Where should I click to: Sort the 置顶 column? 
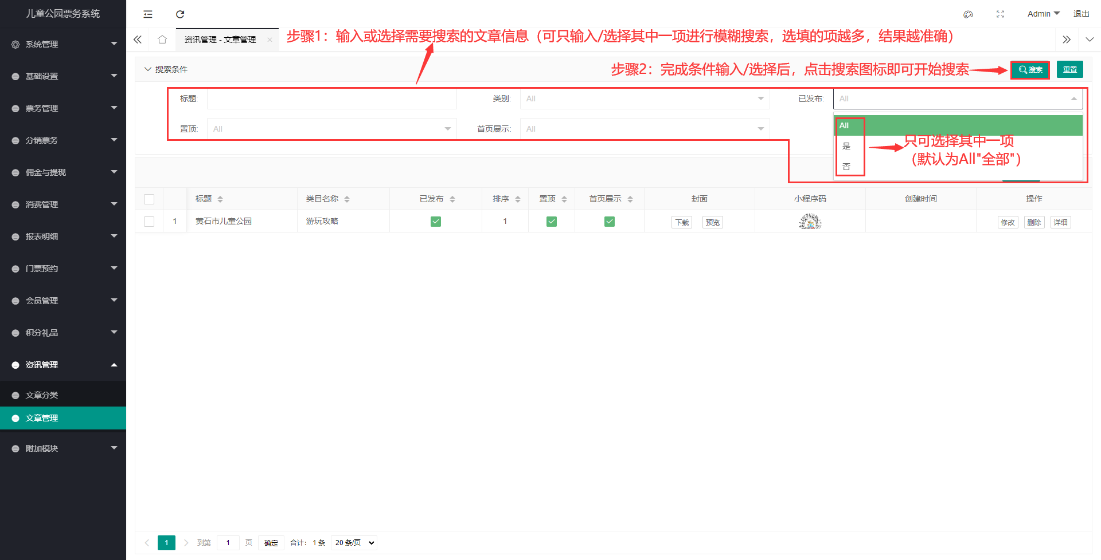564,199
